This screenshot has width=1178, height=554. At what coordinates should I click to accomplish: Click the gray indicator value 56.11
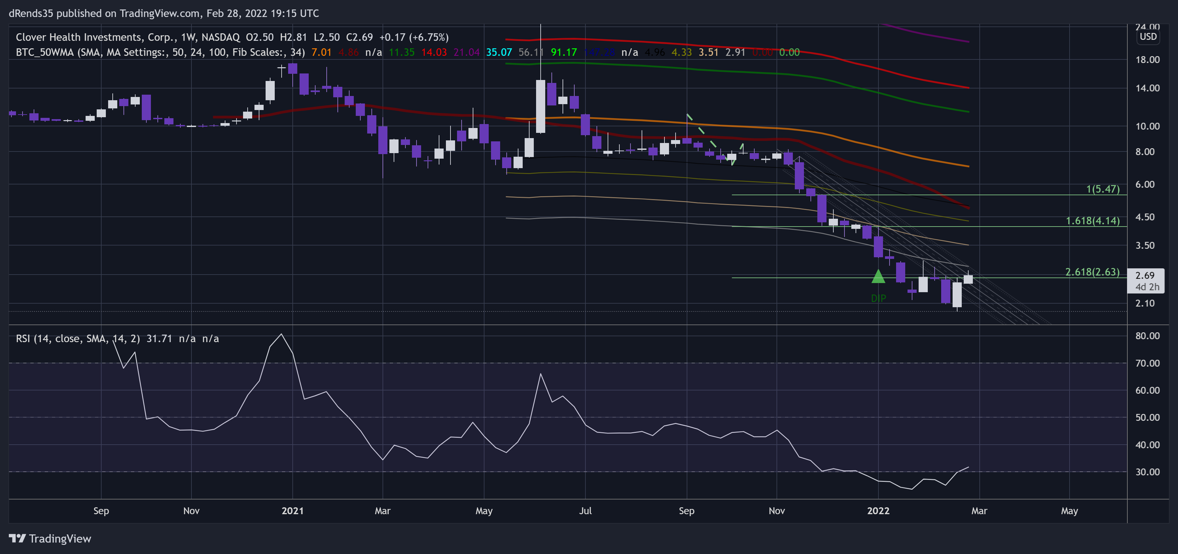tap(531, 52)
